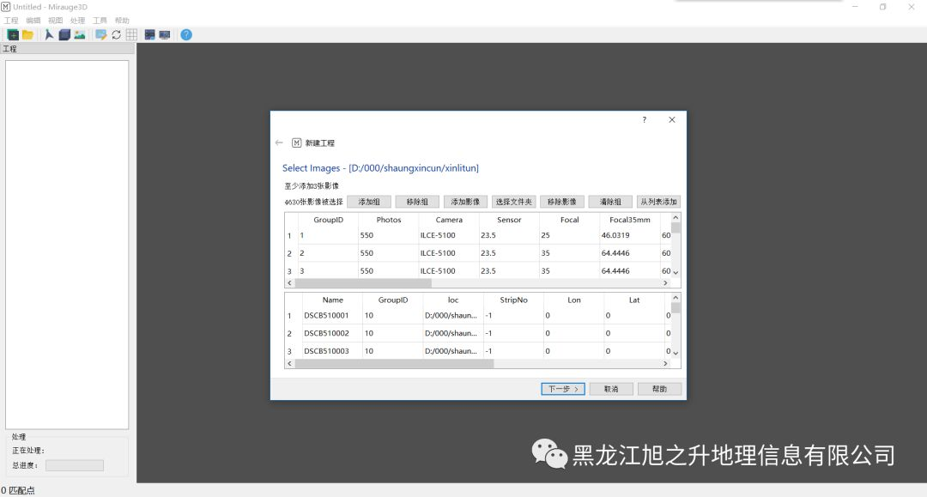Select the arrow pointer tool in the toolbar
Screen dimensions: 927x497
(x=49, y=34)
